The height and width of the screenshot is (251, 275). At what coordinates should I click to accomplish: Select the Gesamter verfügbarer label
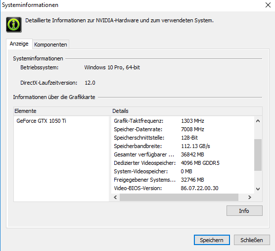click(x=144, y=154)
